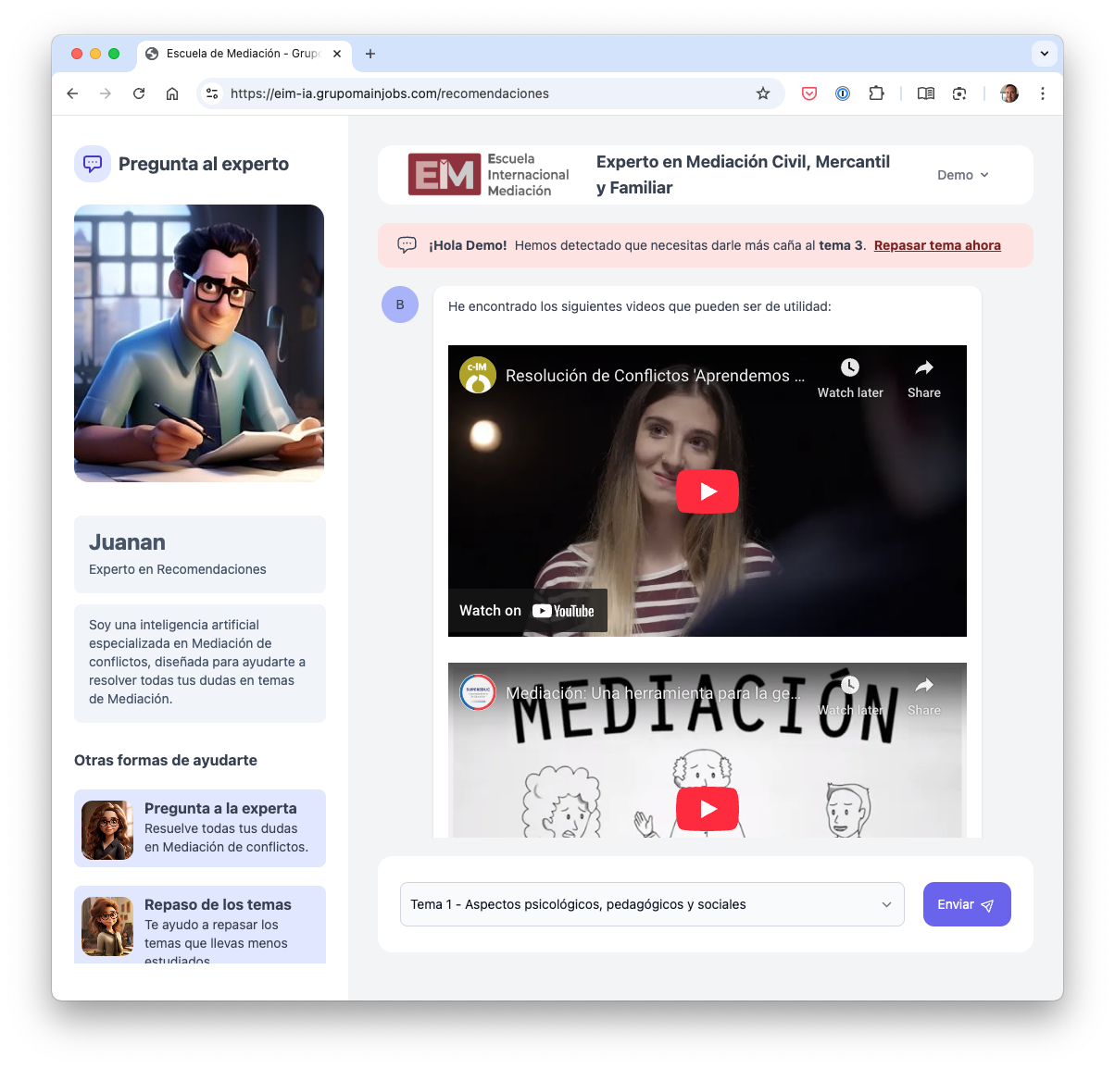The width and height of the screenshot is (1115, 1069).
Task: Click the SUPEREDUC channel avatar on the Mediación video
Action: click(x=476, y=691)
